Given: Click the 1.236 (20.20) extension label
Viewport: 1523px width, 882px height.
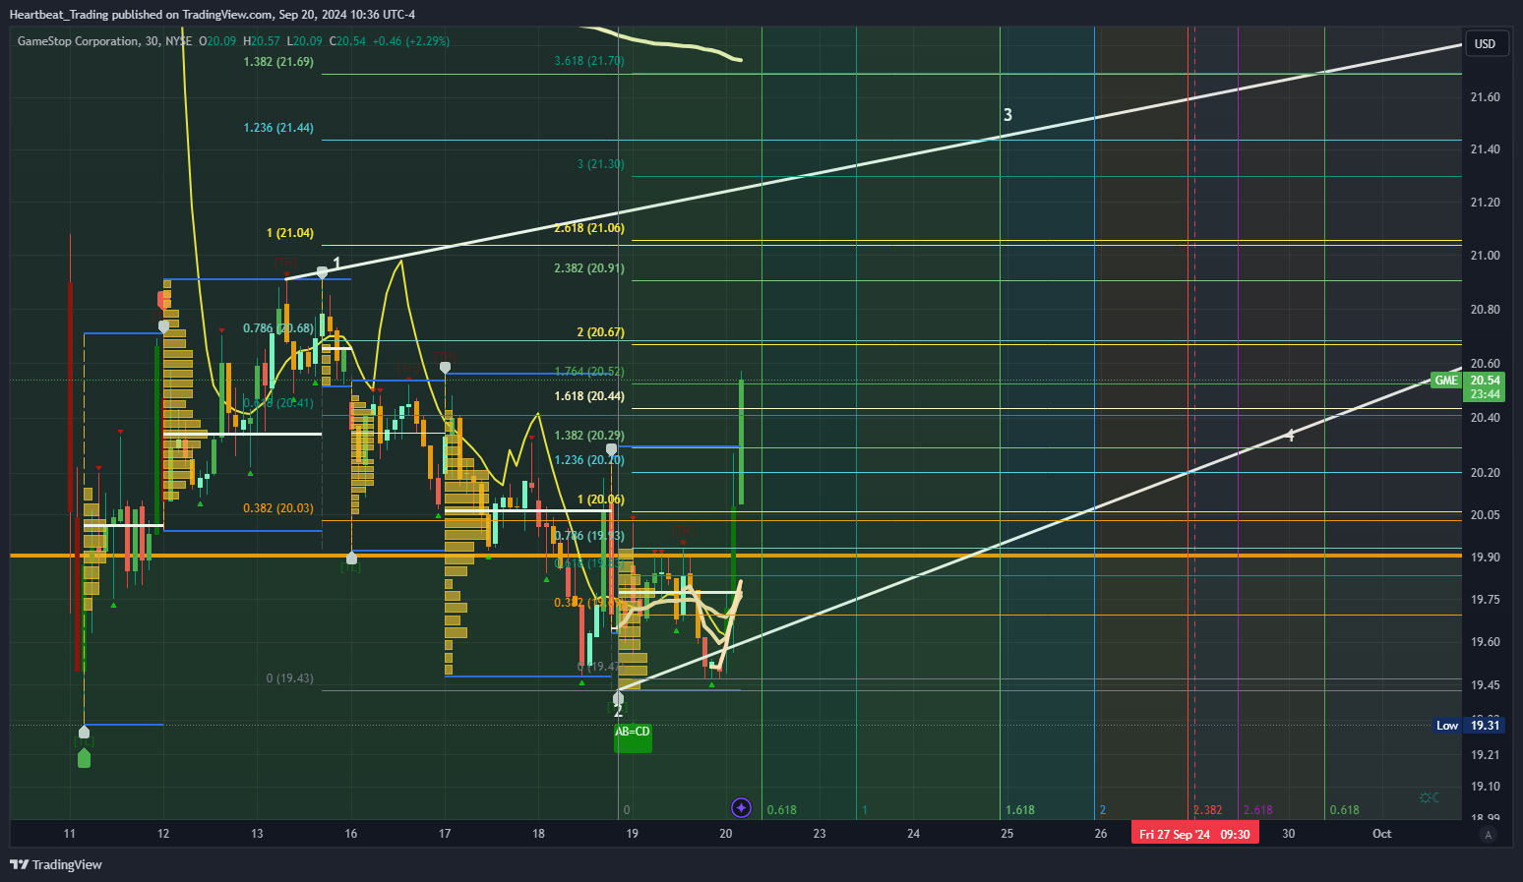Looking at the screenshot, I should click(589, 460).
